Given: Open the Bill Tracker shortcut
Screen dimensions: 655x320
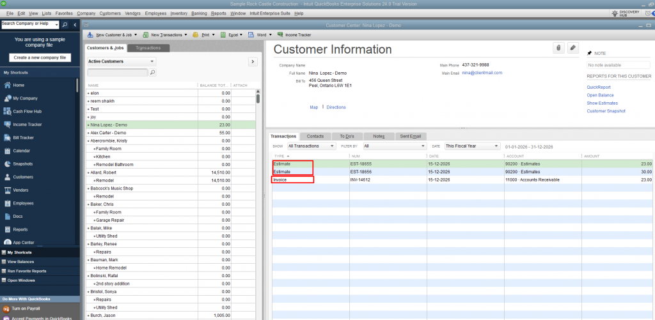Looking at the screenshot, I should click(24, 137).
